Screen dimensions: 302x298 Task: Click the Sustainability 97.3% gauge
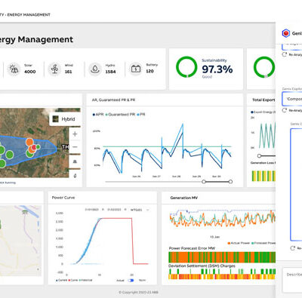point(186,67)
